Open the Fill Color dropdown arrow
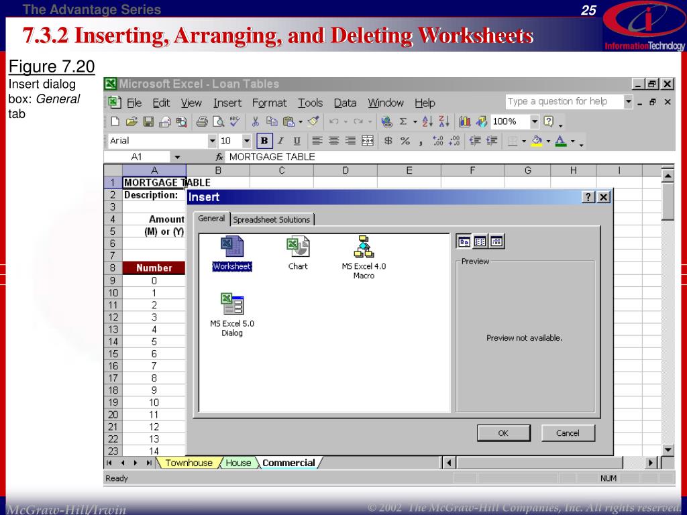687x515 pixels. 548,141
